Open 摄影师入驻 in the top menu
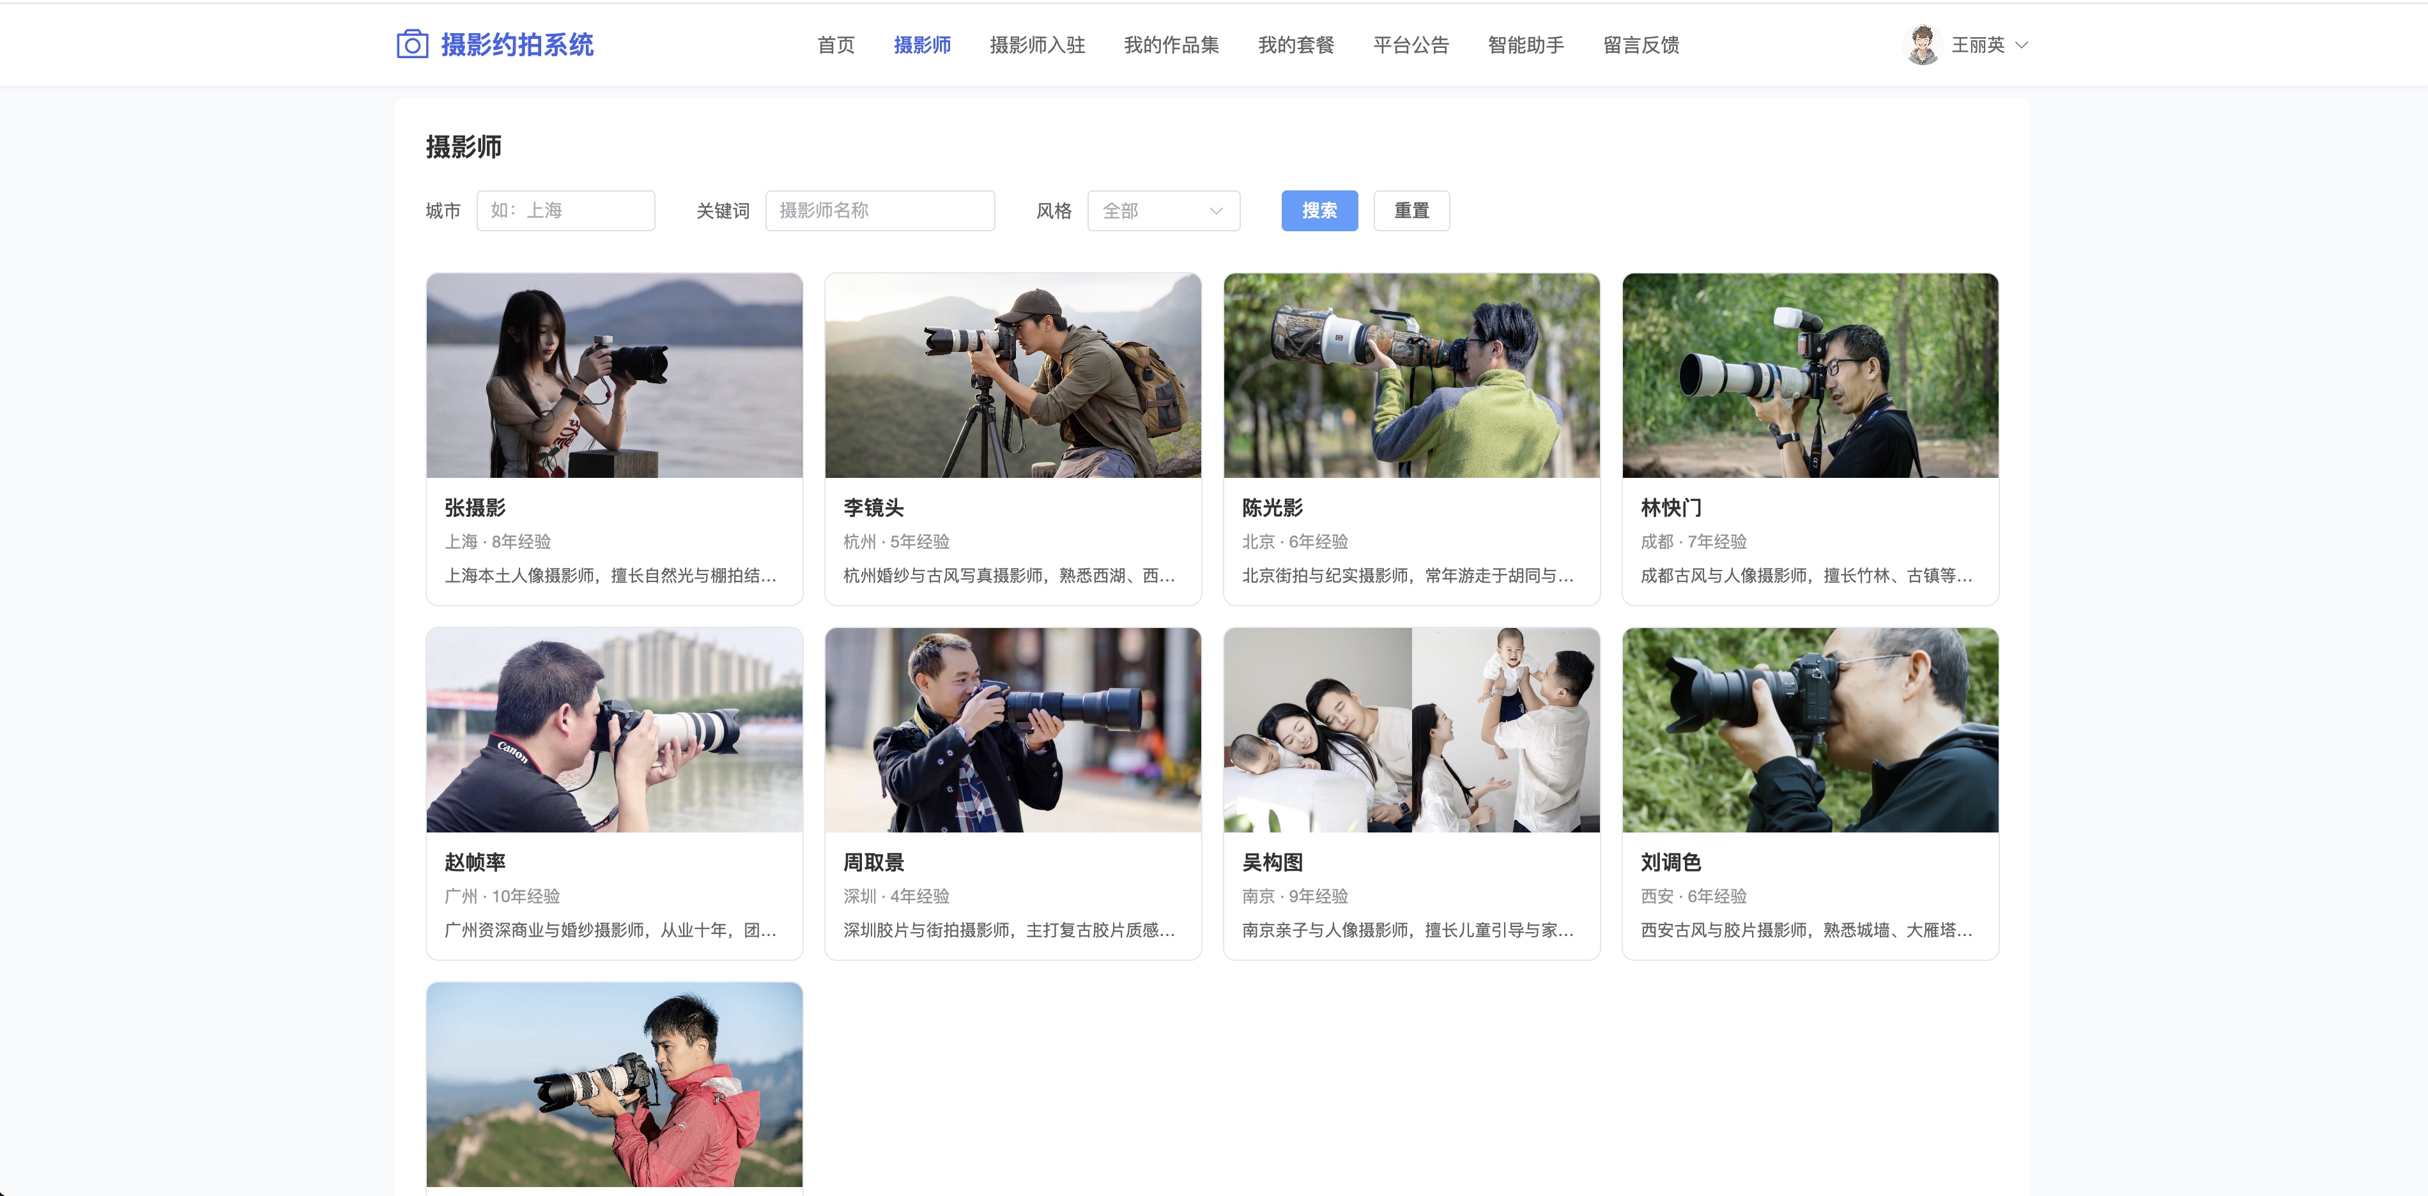 pyautogui.click(x=1037, y=44)
